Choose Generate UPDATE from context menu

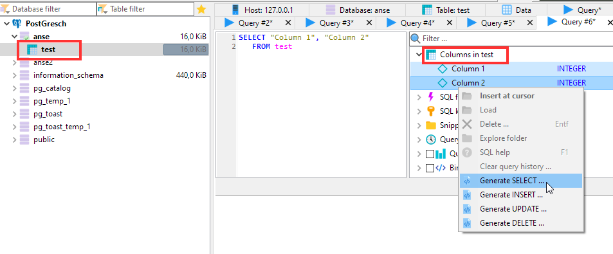(521, 209)
